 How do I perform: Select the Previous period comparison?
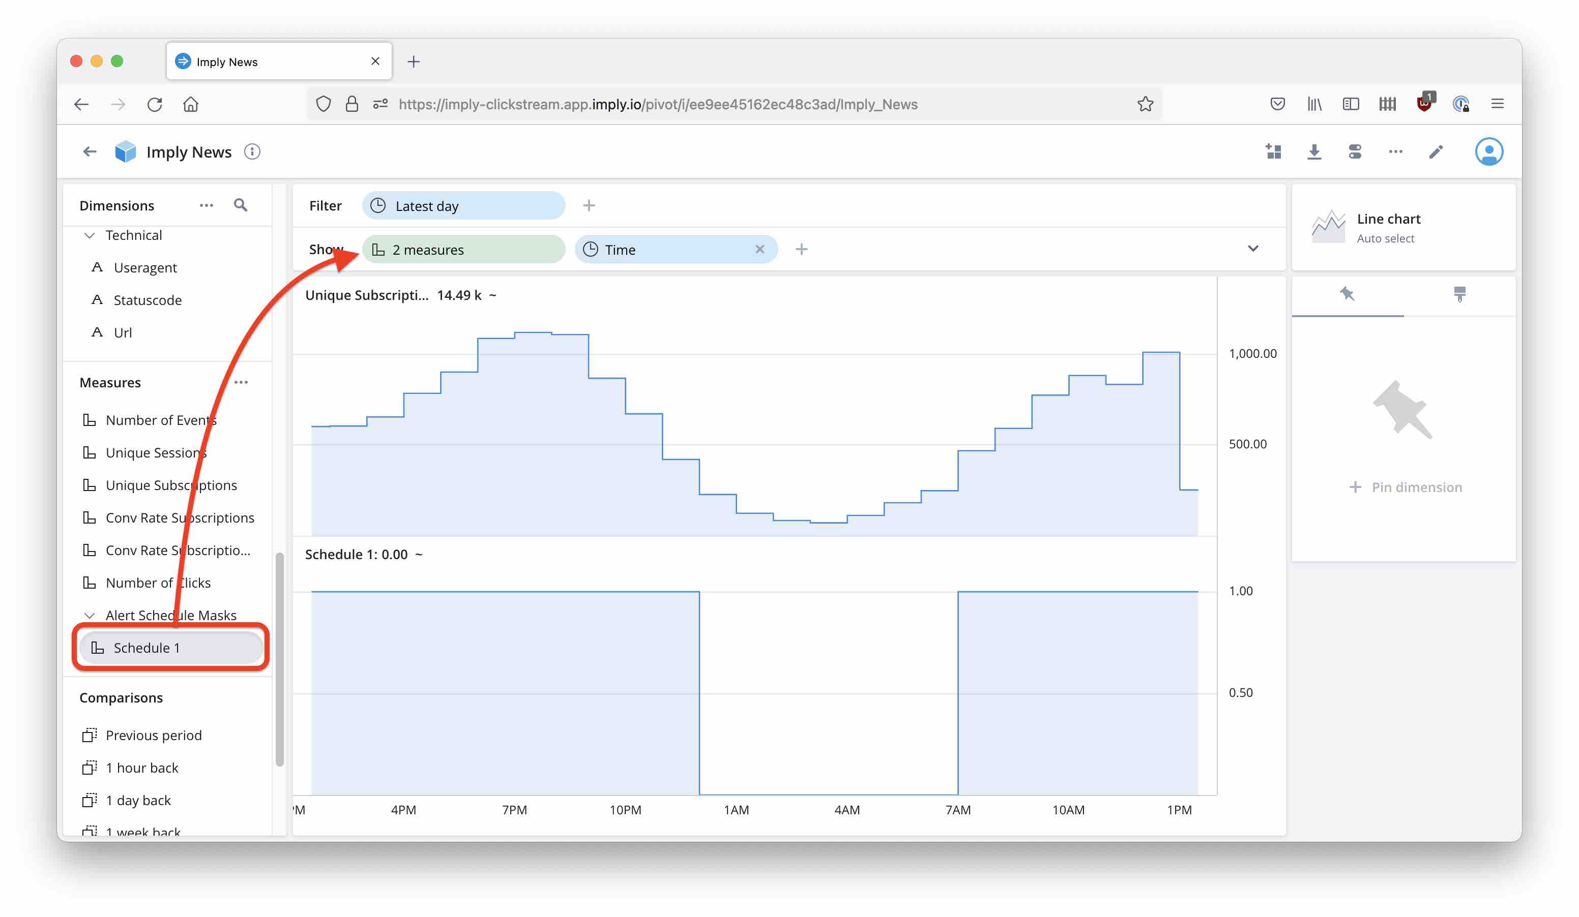tap(154, 735)
